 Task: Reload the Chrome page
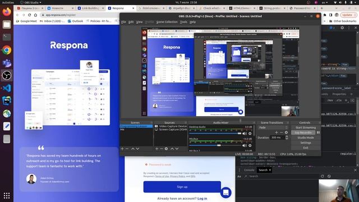coord(29,15)
